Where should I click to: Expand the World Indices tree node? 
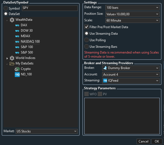(7, 58)
